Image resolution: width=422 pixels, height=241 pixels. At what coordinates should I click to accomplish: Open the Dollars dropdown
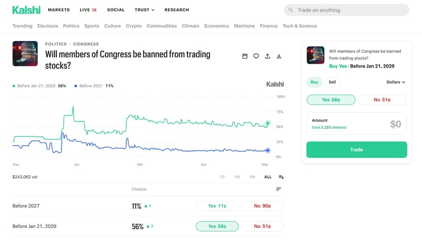[x=396, y=82]
